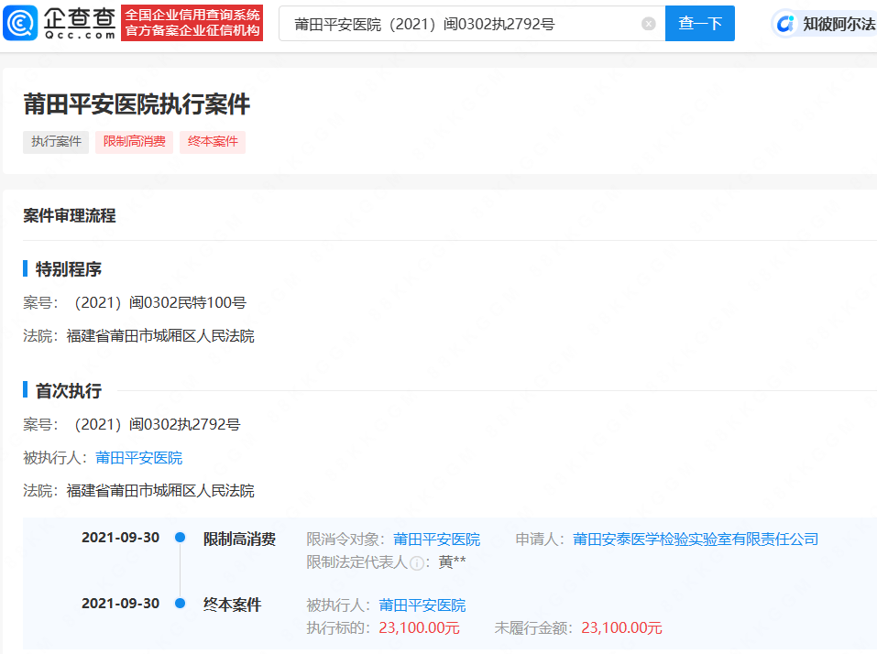Click the bold 限制高消费 timeline entry label
The width and height of the screenshot is (877, 654).
(x=239, y=539)
